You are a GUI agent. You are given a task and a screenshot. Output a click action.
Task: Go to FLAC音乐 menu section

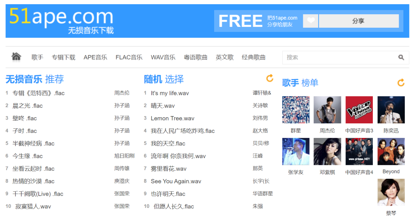(129, 57)
